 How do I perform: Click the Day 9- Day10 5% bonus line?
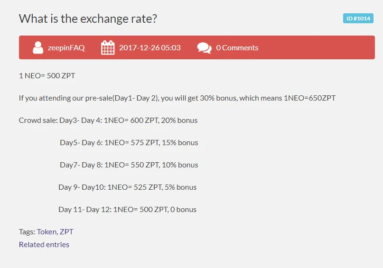[x=128, y=187]
